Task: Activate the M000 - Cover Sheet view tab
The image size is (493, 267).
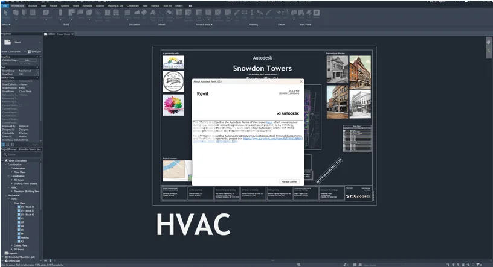Action: pyautogui.click(x=59, y=34)
